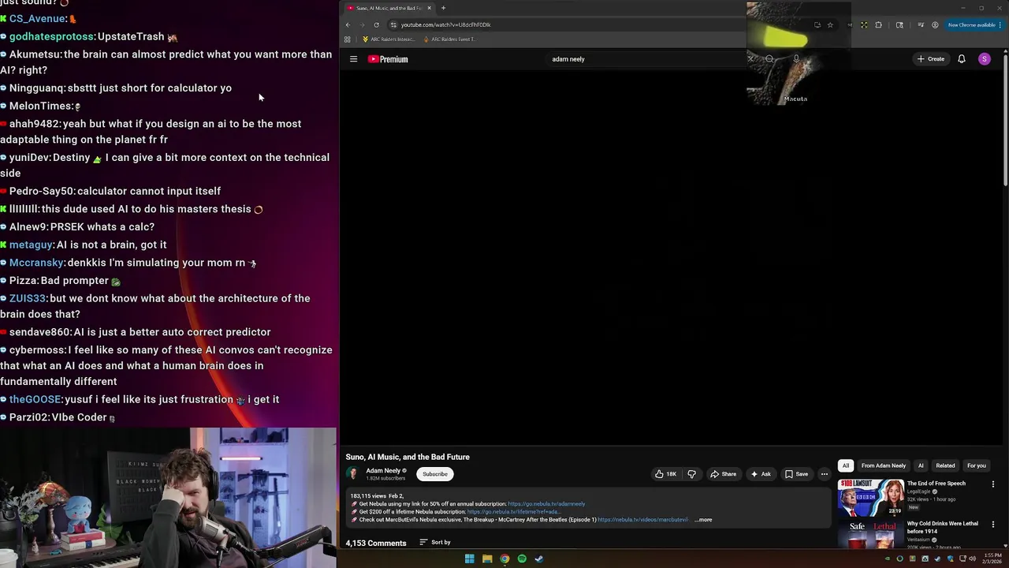Click chat username Mccransky
Screen dimensions: 1009x568
pos(36,263)
